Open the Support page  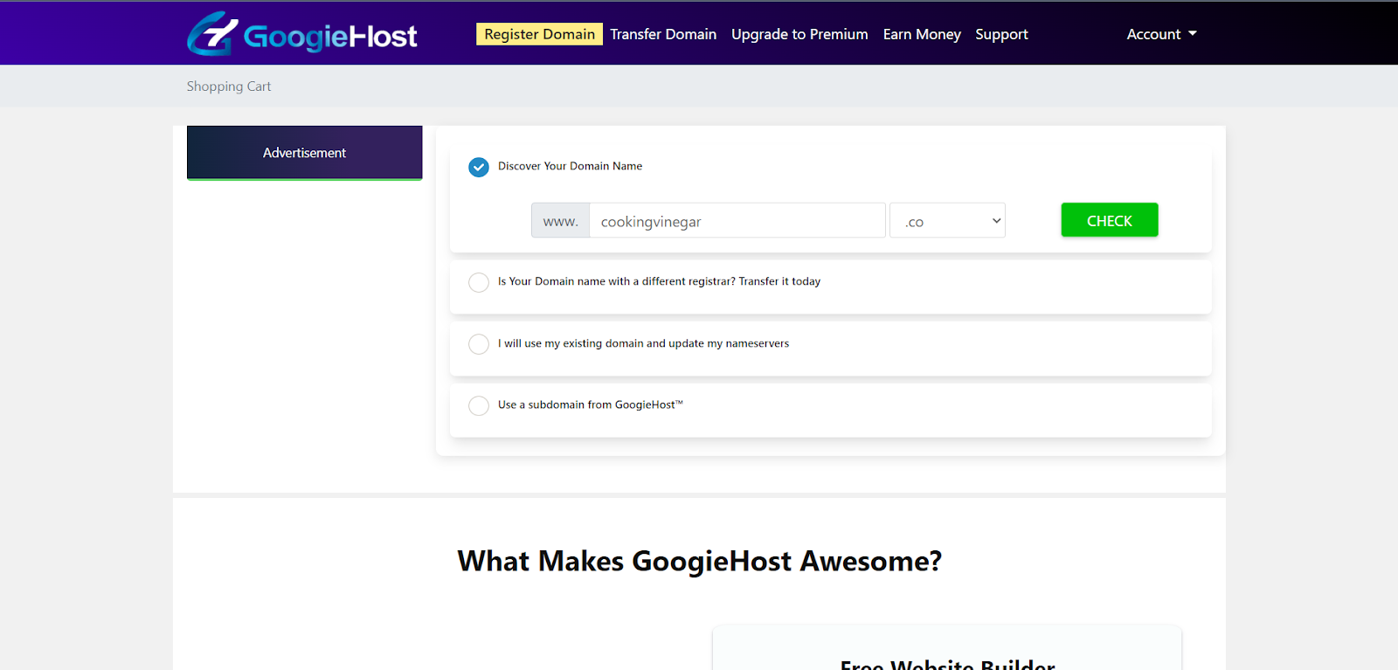[x=1001, y=34]
